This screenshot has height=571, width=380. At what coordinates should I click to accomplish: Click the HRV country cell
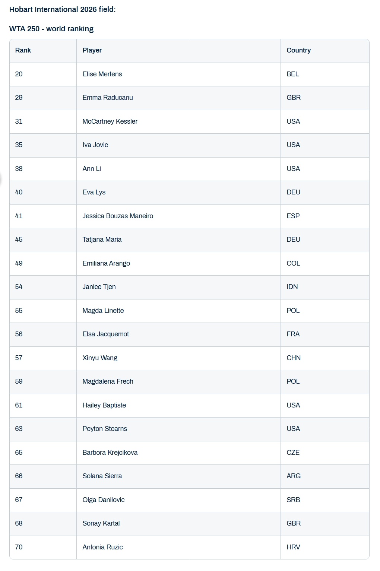pos(293,547)
